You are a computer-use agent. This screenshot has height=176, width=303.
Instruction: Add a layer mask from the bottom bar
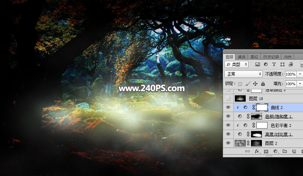266,152
